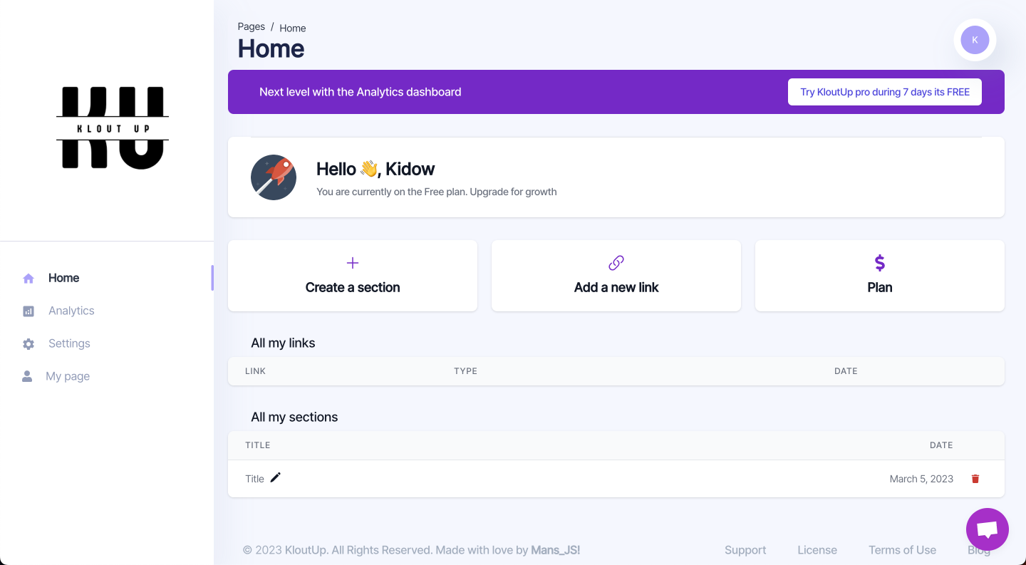
Task: Click the Pages breadcrumb link
Action: coord(252,26)
